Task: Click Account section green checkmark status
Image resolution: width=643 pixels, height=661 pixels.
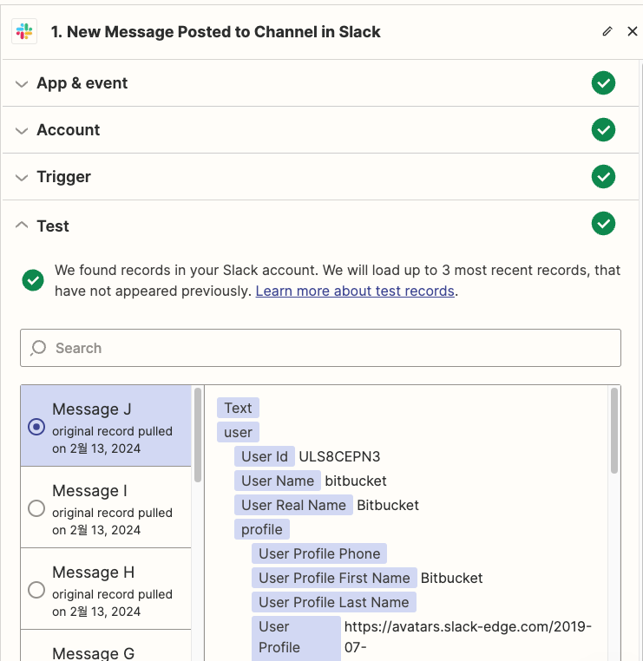Action: click(603, 130)
